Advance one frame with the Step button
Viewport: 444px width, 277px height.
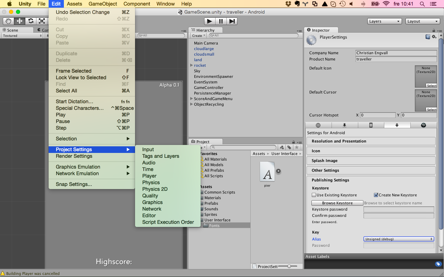(232, 21)
